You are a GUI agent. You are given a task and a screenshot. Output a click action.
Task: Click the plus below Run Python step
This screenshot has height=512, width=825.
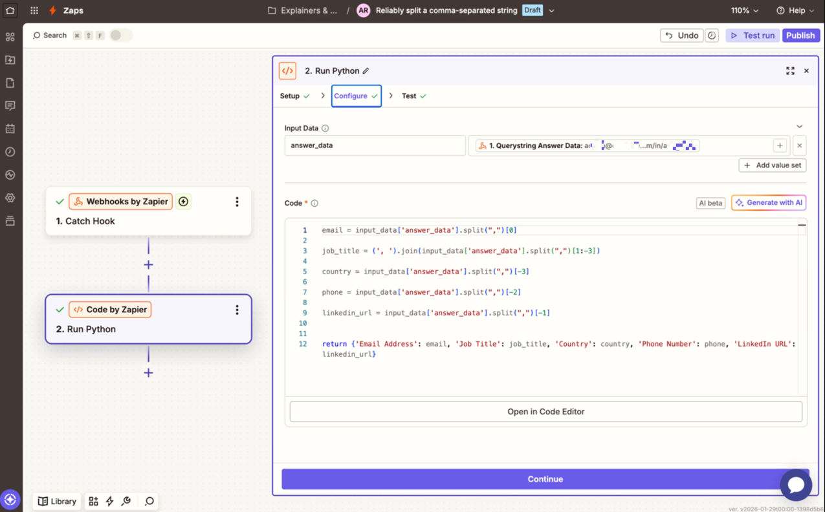tap(148, 373)
